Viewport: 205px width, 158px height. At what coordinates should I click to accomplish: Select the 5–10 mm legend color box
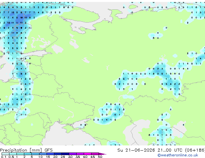click(36, 154)
